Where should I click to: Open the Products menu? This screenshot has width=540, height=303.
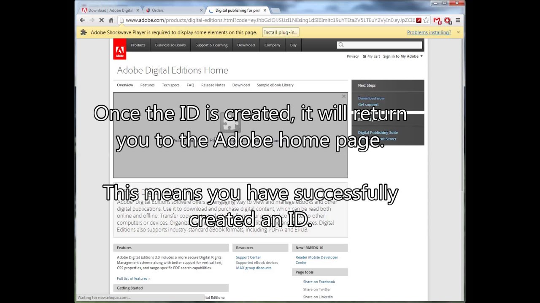138,45
